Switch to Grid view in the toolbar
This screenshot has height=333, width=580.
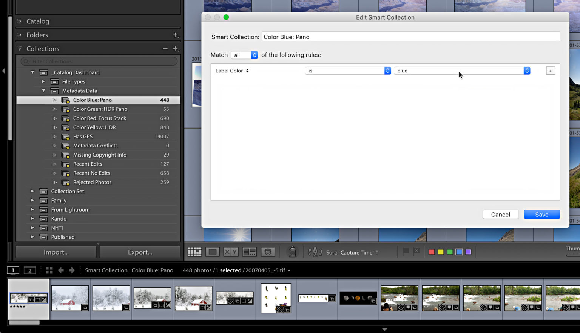coord(195,252)
